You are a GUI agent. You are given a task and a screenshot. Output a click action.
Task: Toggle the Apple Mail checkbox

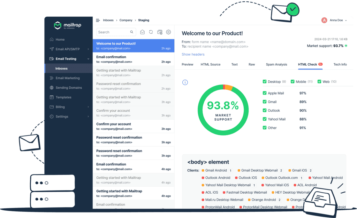265,93
